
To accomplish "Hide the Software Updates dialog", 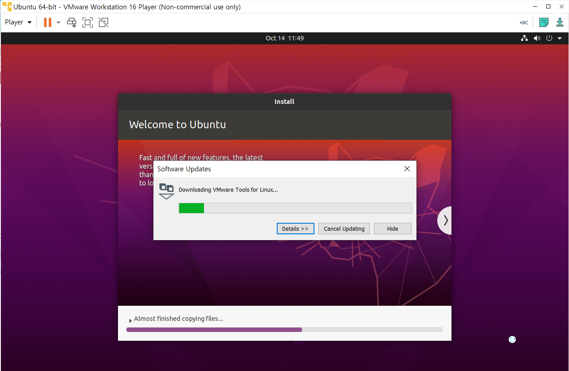I will (392, 229).
